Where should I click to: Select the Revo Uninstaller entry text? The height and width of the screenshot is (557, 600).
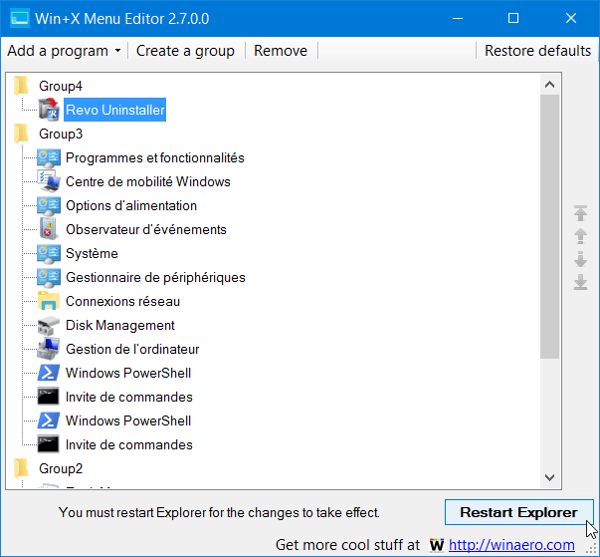point(114,110)
